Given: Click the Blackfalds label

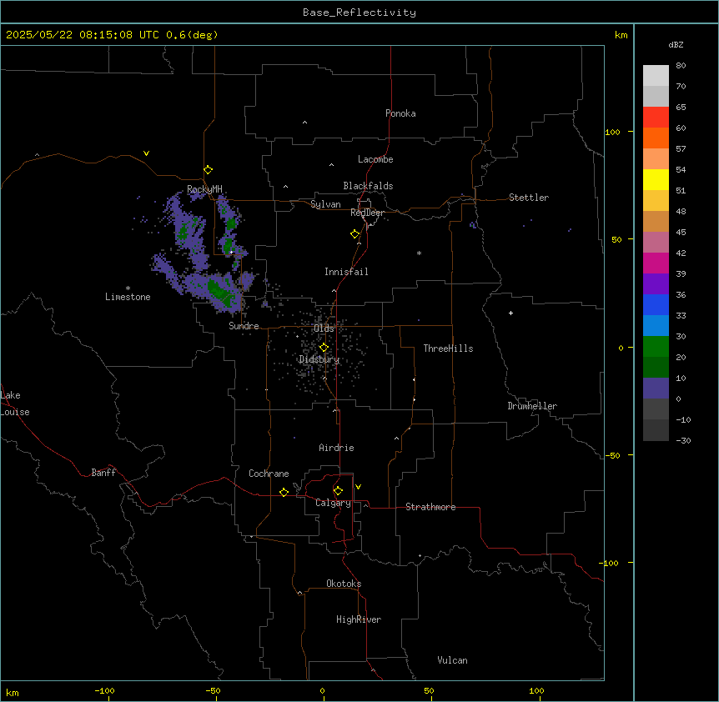Looking at the screenshot, I should coord(368,186).
